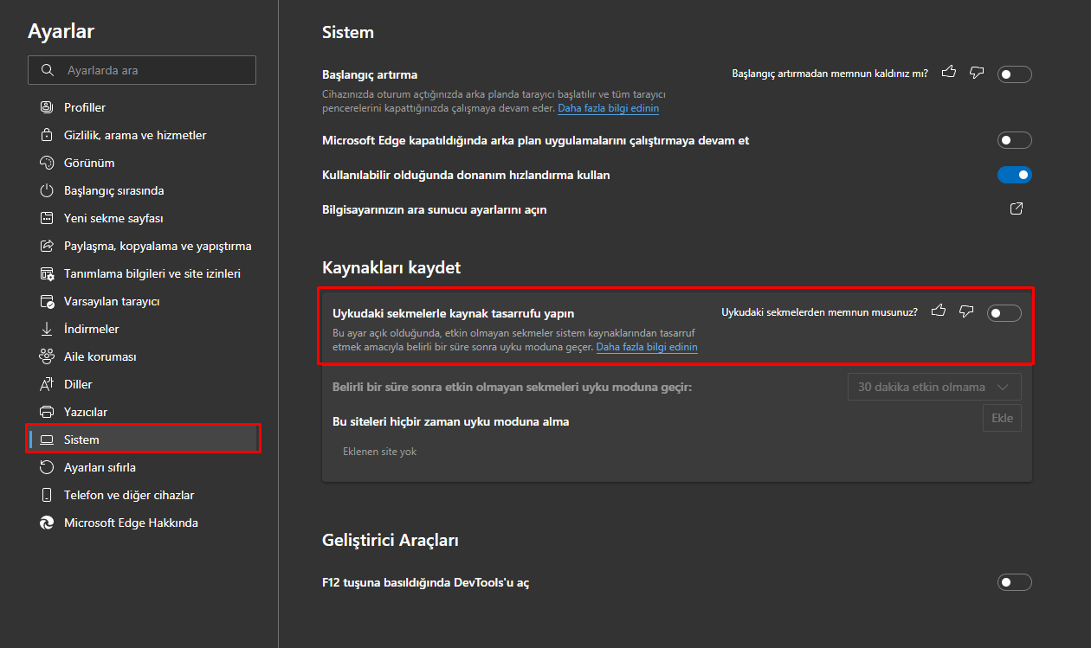Click the Ayarlarda ara search field
The width and height of the screenshot is (1091, 648).
(142, 70)
